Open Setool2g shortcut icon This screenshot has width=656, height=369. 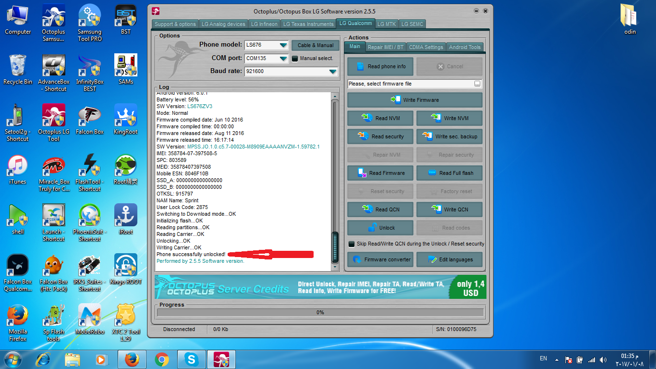click(x=18, y=123)
